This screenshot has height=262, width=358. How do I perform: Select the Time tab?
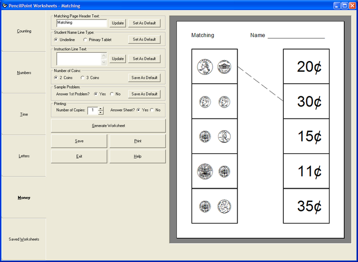pos(24,114)
